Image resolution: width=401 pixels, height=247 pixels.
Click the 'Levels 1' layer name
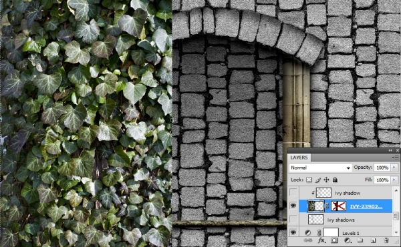[351, 233]
